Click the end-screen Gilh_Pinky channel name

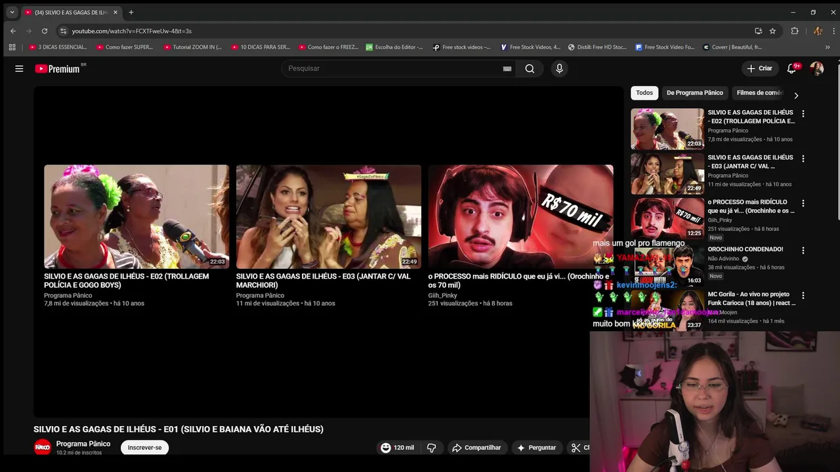click(442, 296)
